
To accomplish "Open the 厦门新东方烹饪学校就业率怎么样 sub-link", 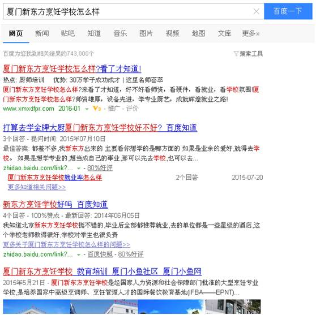I will tap(55, 178).
